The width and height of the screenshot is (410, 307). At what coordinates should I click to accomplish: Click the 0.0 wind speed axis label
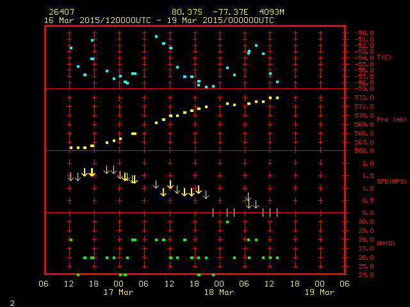[x=368, y=213]
